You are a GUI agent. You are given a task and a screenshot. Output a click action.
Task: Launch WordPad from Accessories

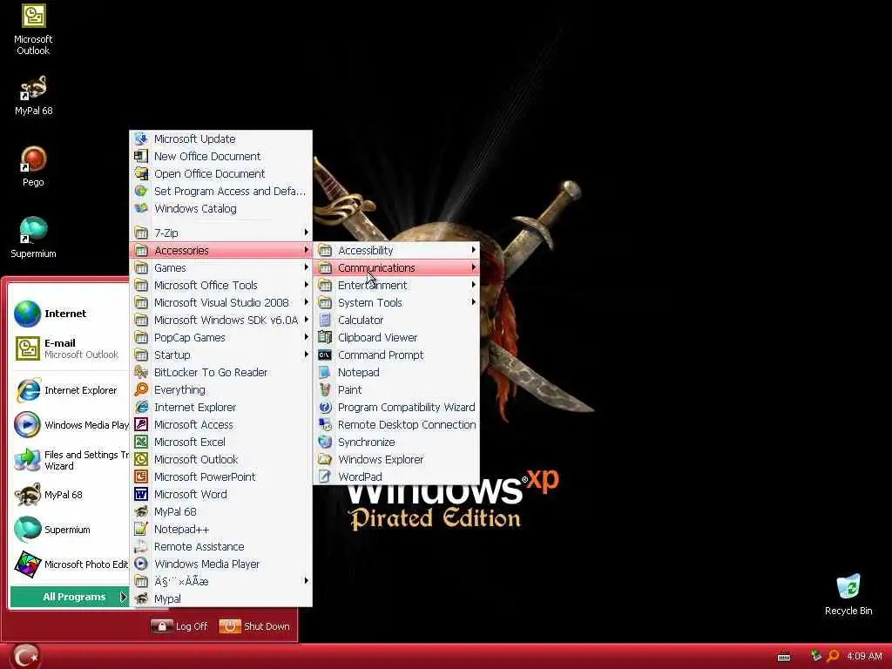tap(396, 476)
